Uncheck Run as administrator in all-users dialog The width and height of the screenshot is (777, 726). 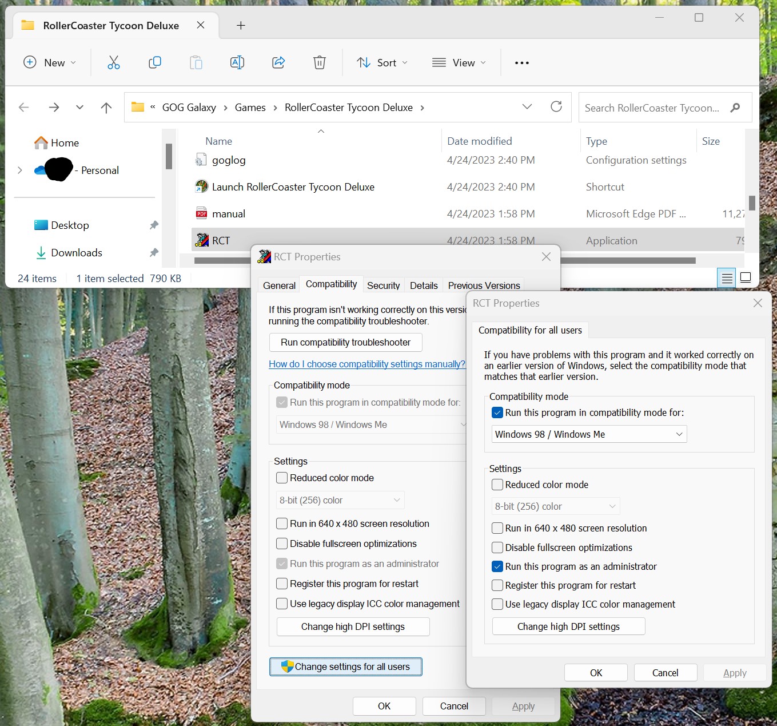497,566
